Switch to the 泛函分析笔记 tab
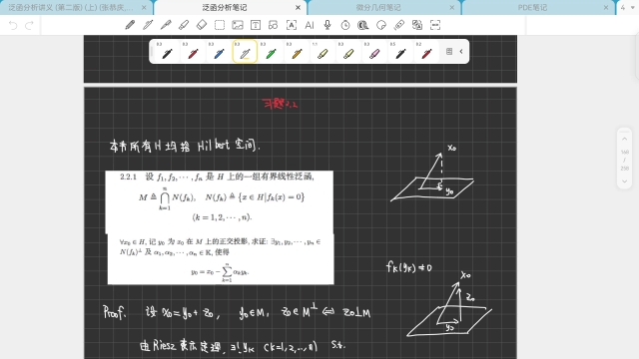Screen dimensions: 639x359 [225, 7]
